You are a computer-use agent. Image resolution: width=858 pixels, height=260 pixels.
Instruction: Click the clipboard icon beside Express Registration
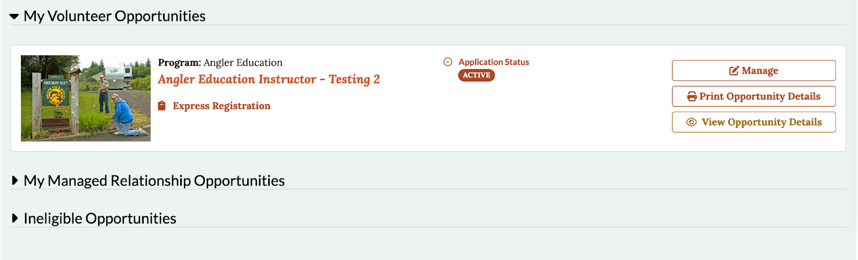(162, 106)
